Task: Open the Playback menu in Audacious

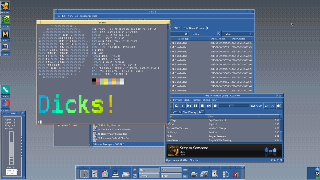Action: [x=178, y=100]
